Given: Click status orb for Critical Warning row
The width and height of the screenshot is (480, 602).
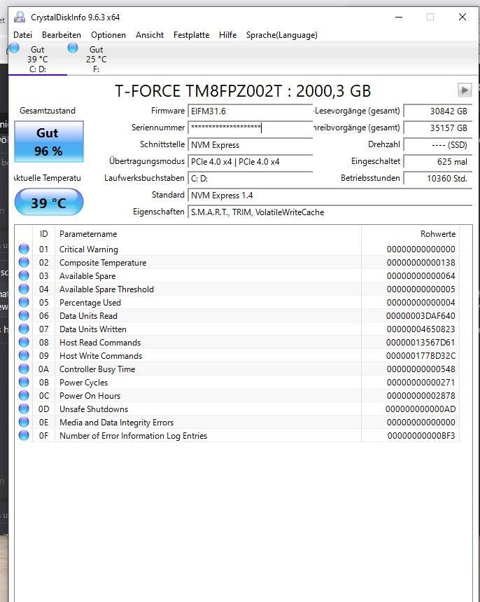Looking at the screenshot, I should (24, 249).
